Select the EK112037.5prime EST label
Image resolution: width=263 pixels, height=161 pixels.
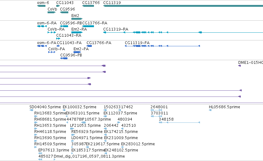click(x=120, y=113)
